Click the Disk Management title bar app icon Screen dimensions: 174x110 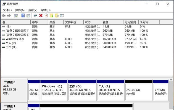coord(4,4)
